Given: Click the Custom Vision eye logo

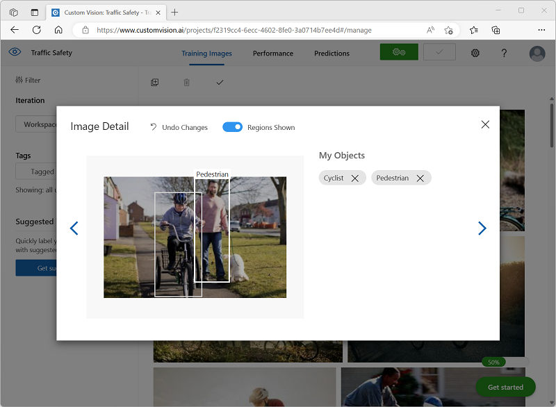Looking at the screenshot, I should point(15,53).
